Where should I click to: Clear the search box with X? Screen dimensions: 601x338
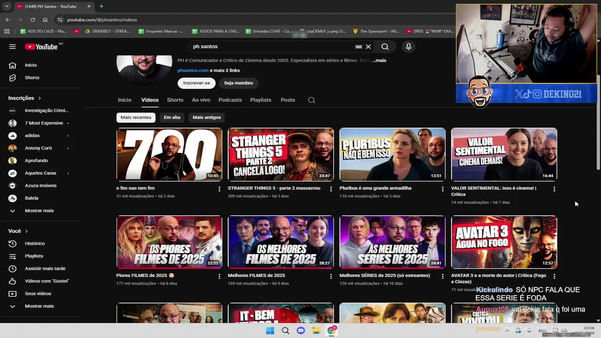click(x=368, y=46)
